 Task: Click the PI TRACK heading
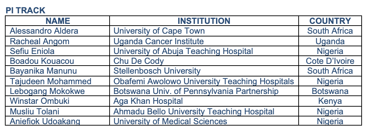pyautogui.click(x=26, y=11)
